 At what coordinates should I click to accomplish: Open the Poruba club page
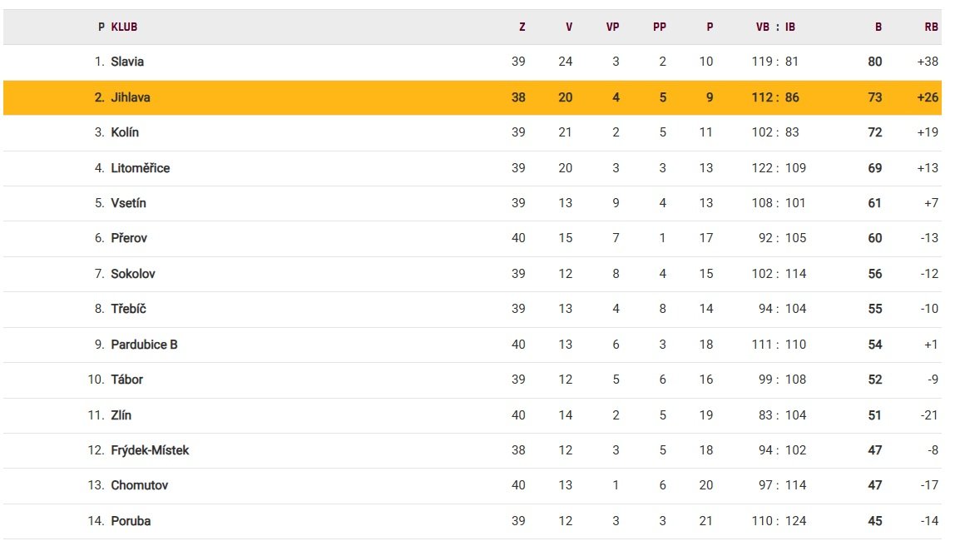click(x=131, y=521)
